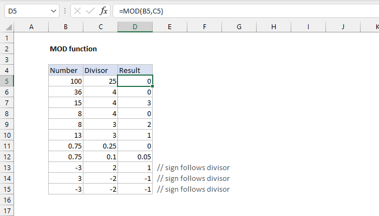Viewport: 379px width, 216px height.
Task: Select row 1 header
Action: tap(6, 38)
